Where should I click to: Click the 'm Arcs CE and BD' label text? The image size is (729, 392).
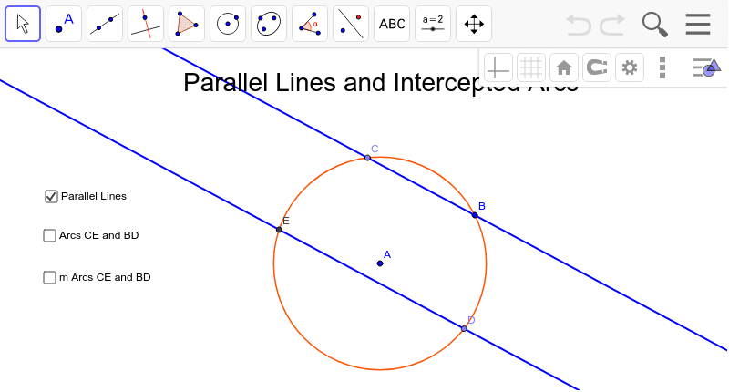(105, 277)
